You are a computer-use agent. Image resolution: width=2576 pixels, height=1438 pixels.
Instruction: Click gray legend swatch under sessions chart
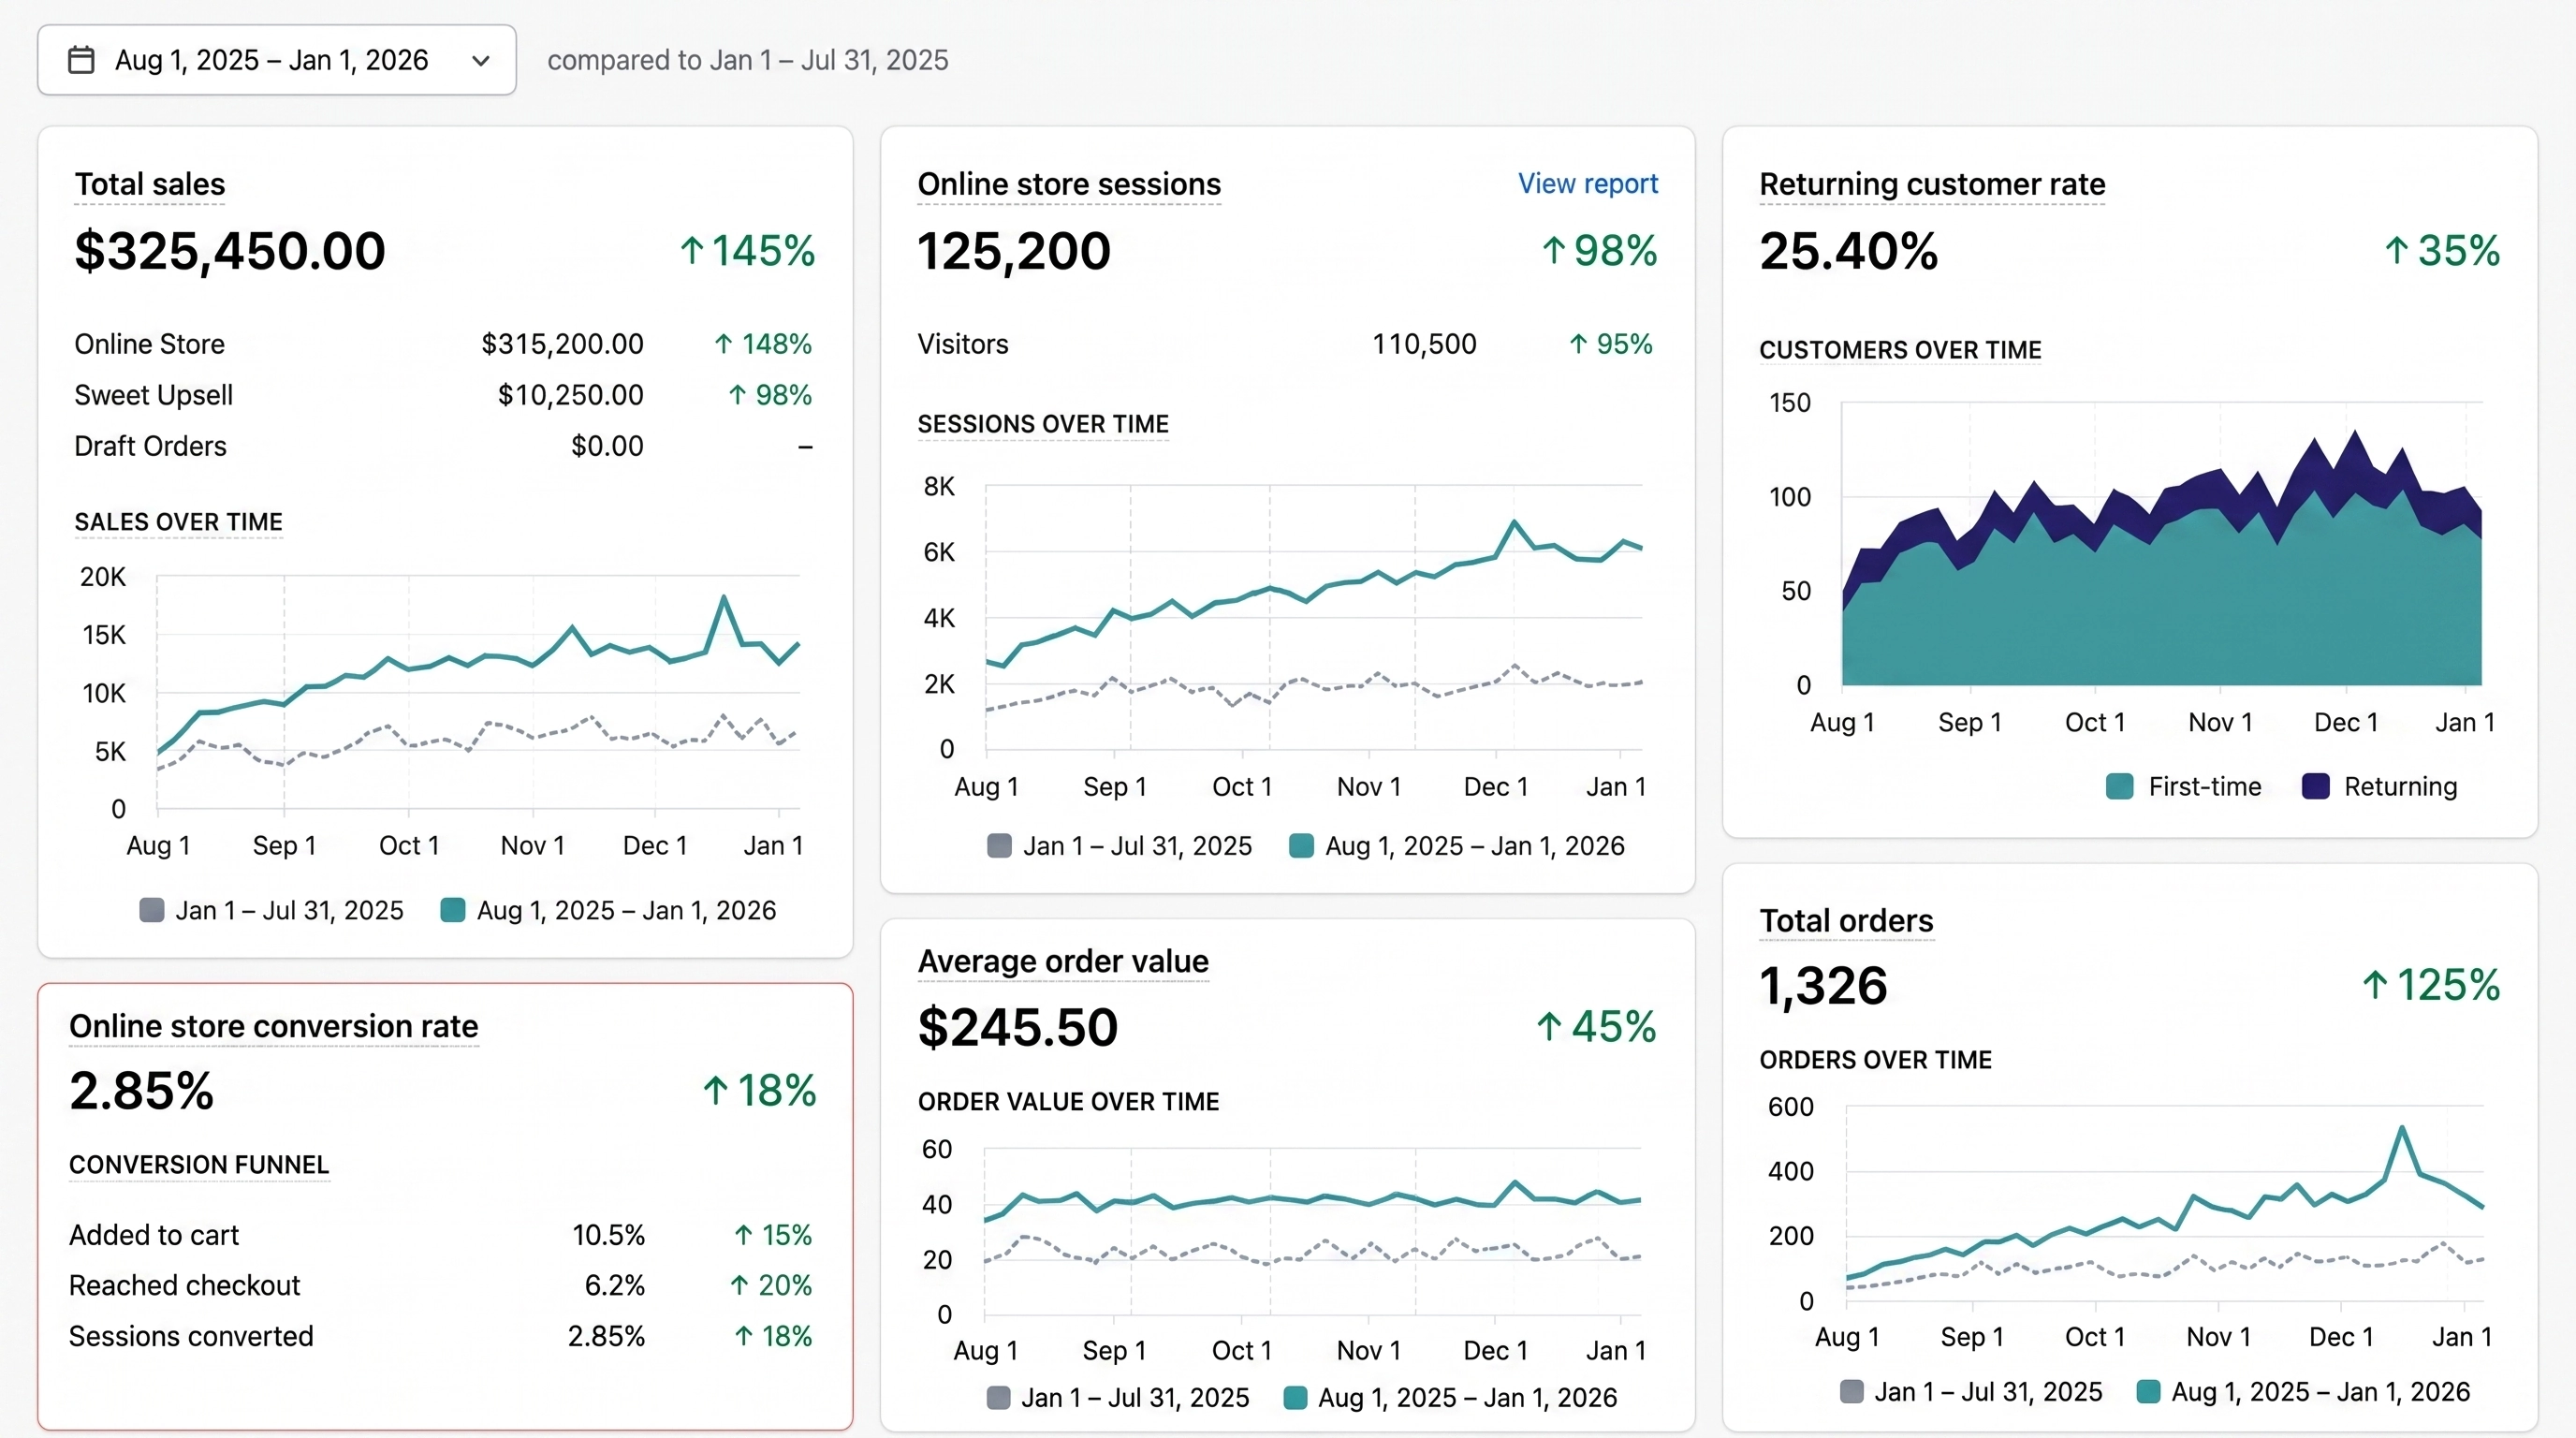pos(999,846)
